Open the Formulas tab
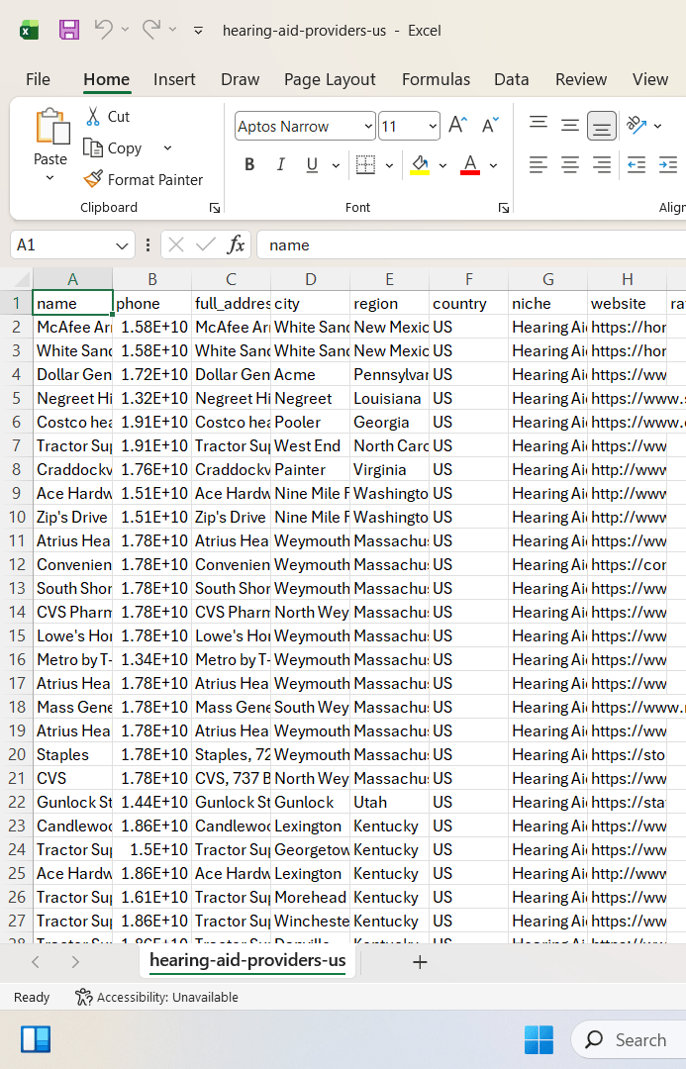This screenshot has height=1069, width=686. tap(436, 80)
